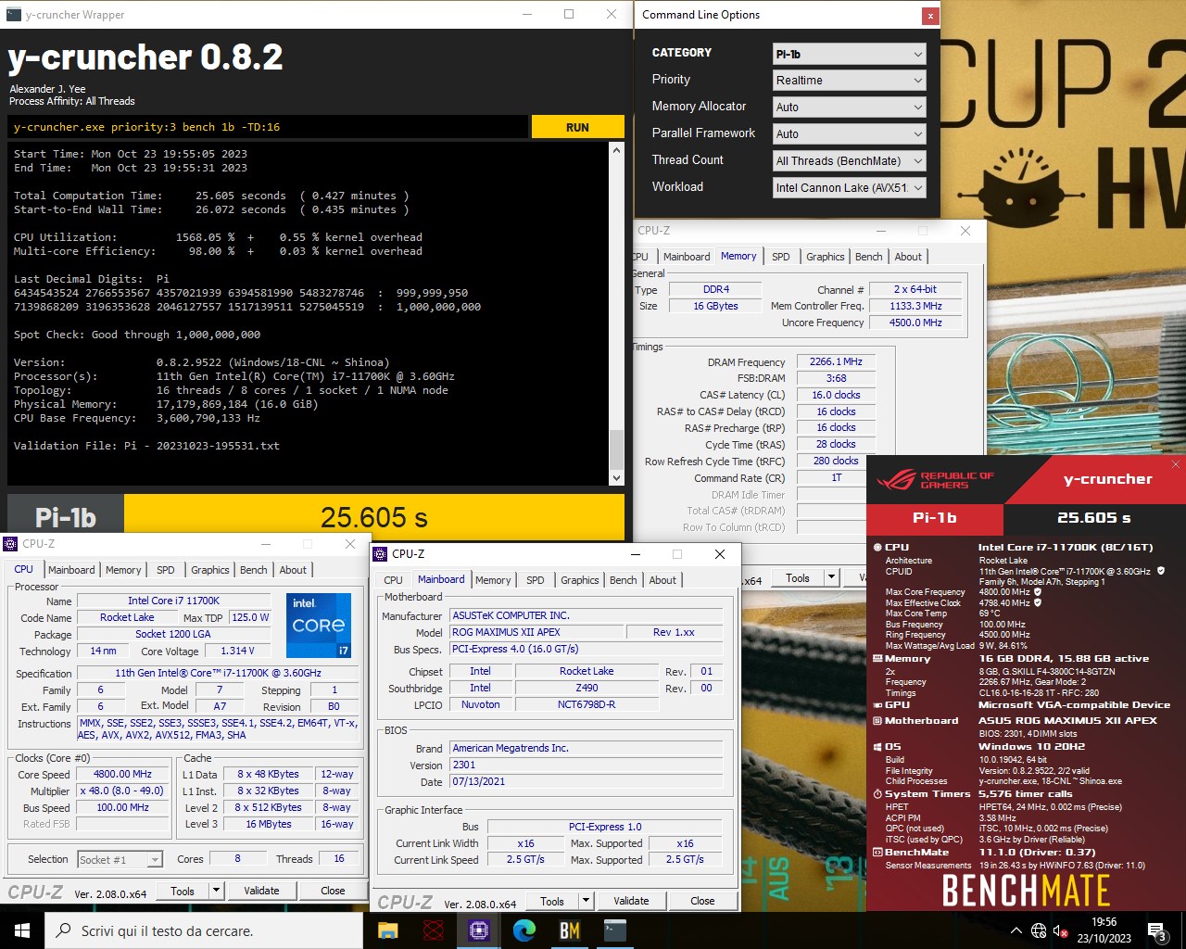Screen dimensions: 1186x949
Task: Click the verified shield beside Max Effective Clock
Action: (x=1038, y=602)
